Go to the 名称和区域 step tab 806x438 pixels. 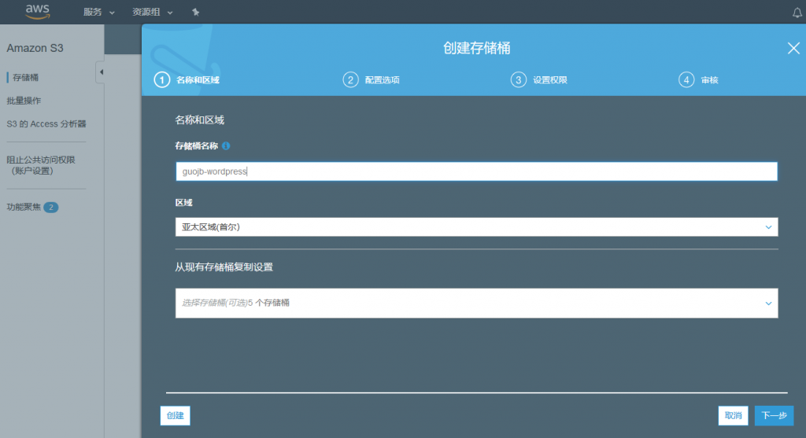[x=198, y=80]
